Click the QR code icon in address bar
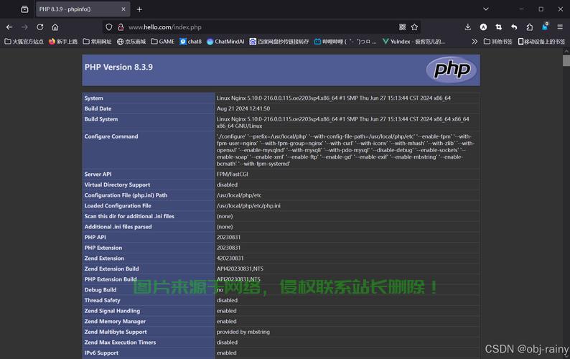Viewport: 570px width, 359px height. click(401, 27)
